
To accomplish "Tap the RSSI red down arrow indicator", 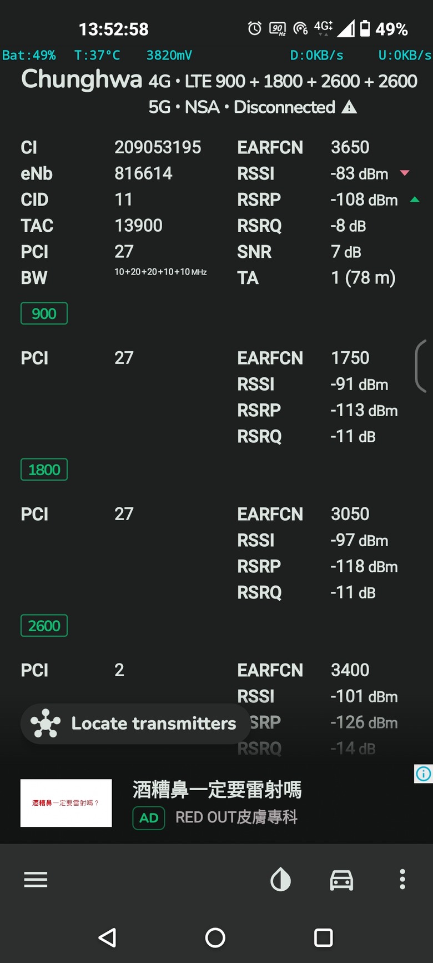I will click(x=405, y=173).
